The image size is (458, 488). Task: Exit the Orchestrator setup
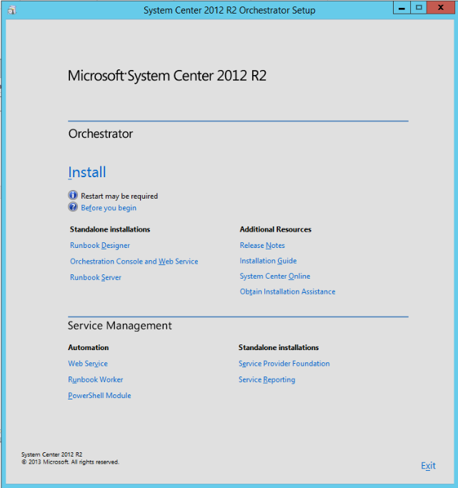[428, 466]
